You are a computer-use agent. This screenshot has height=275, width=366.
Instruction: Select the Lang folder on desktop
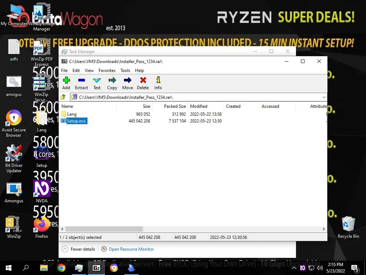pyautogui.click(x=41, y=121)
